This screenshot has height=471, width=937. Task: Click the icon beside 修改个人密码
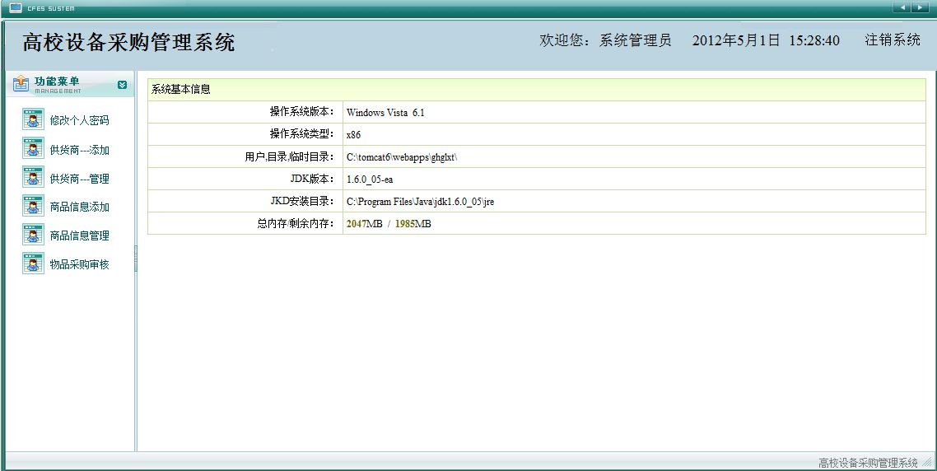(x=33, y=119)
